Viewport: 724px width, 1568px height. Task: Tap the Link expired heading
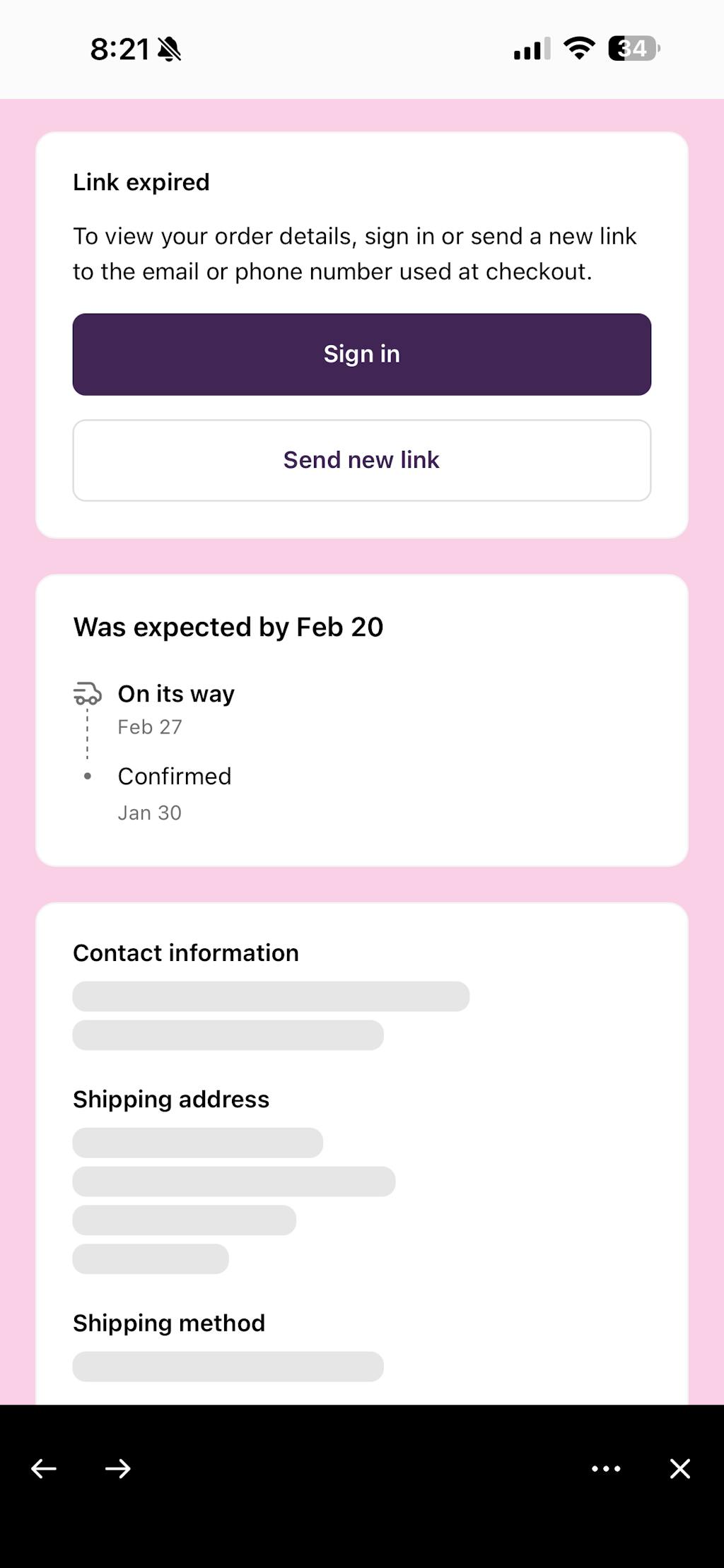tap(141, 182)
